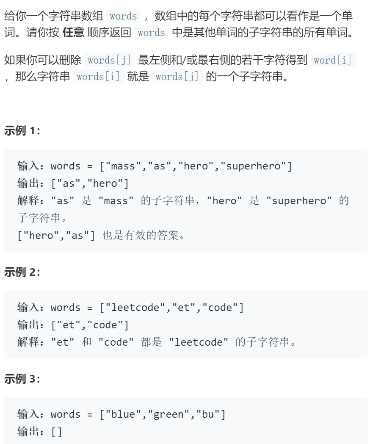
Task: Click the second inline code tag "words" after 顺序返回
Action: pyautogui.click(x=151, y=32)
